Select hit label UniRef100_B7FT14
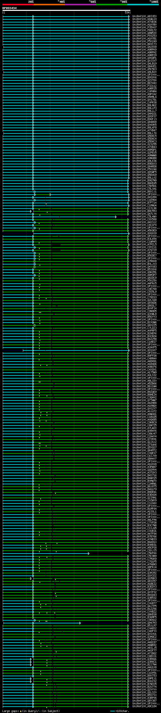The image size is (161, 713). tap(144, 203)
